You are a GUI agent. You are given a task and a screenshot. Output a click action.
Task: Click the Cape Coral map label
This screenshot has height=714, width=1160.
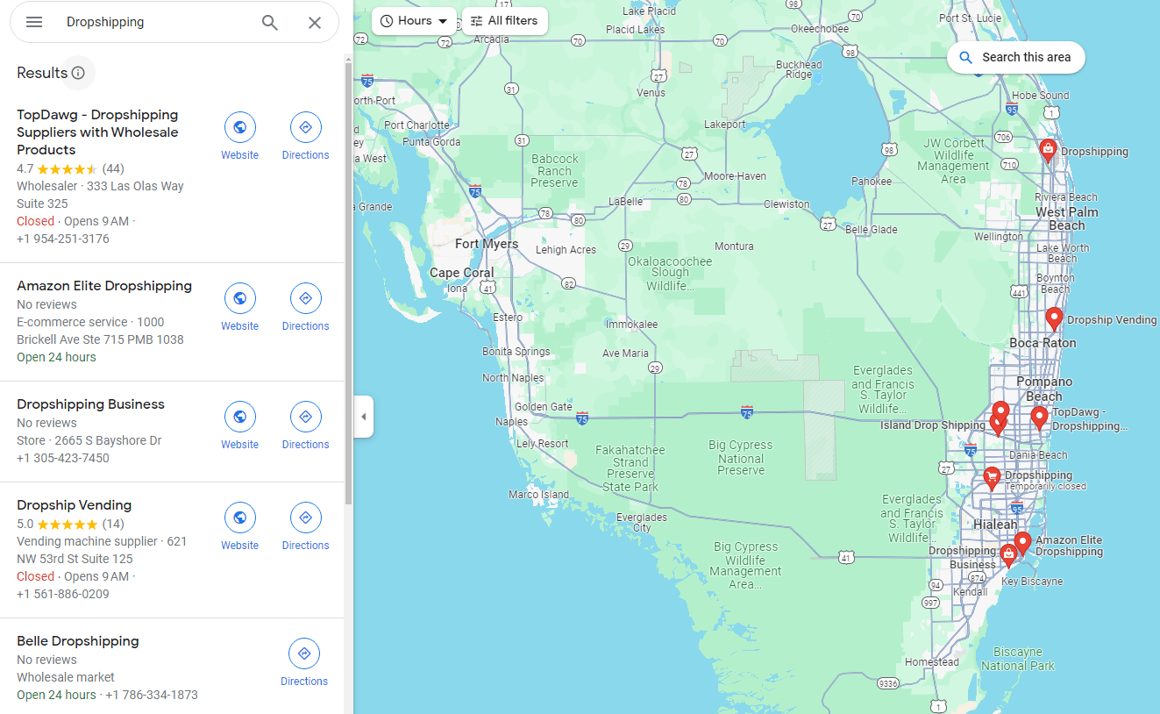[462, 273]
